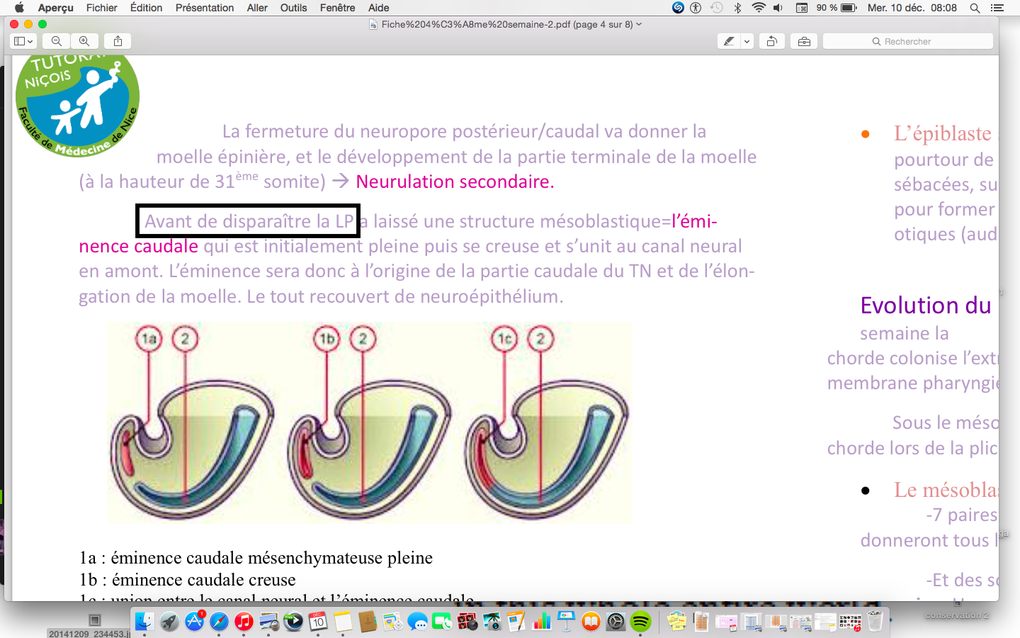Viewport: 1020px width, 638px height.
Task: Click the date and time clock
Action: (912, 8)
